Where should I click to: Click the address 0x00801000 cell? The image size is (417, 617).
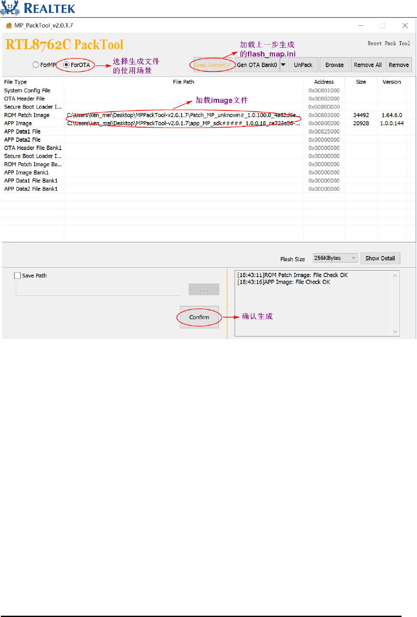(324, 90)
